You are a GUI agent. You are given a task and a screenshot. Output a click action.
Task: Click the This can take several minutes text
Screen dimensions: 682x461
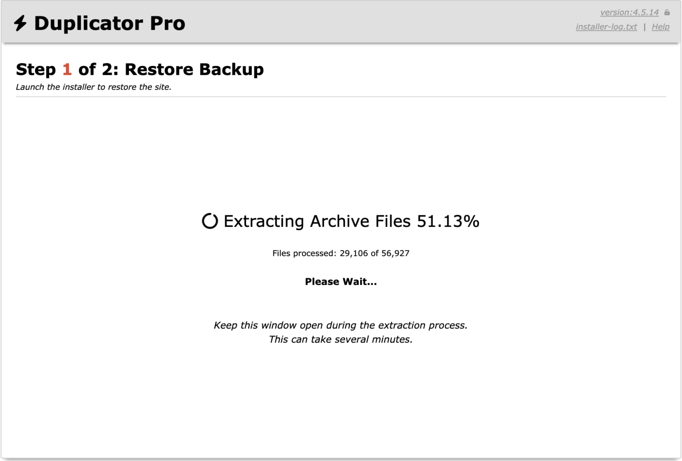coord(341,339)
